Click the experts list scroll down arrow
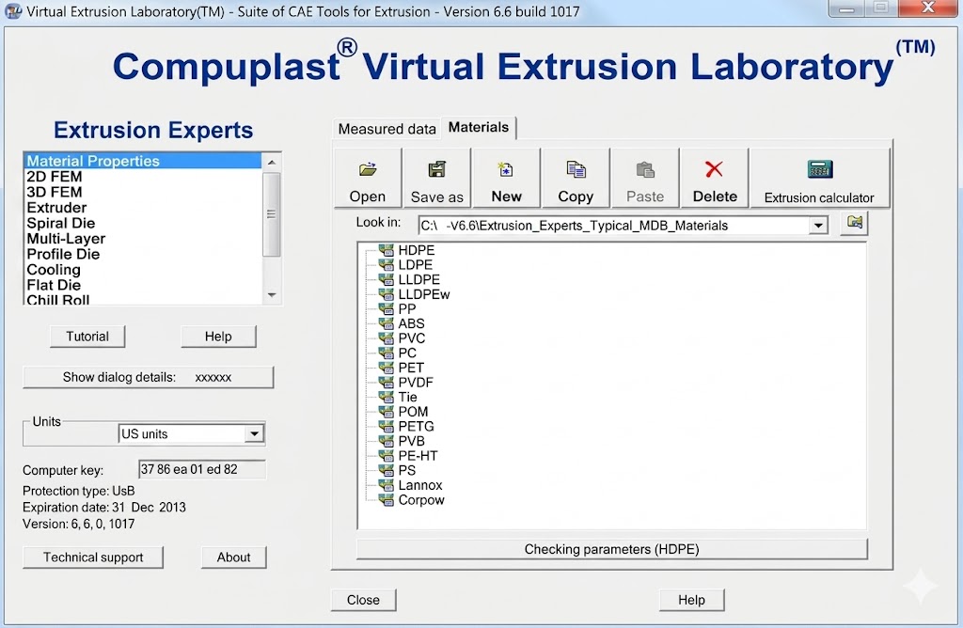This screenshot has width=963, height=628. [272, 295]
